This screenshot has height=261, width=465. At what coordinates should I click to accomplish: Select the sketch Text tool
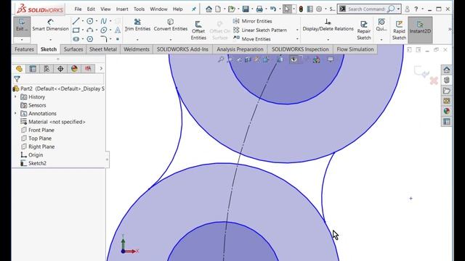click(x=118, y=30)
